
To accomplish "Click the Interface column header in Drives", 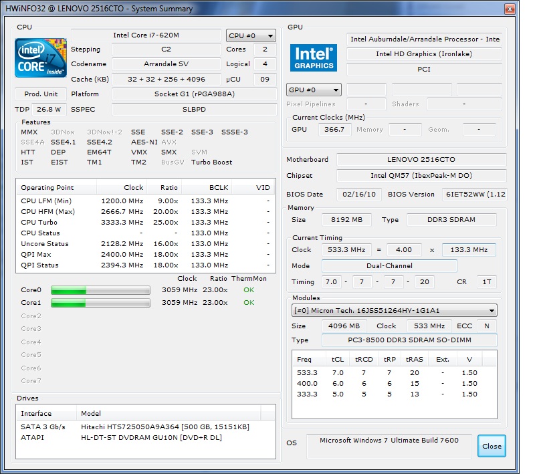I will click(x=46, y=414).
